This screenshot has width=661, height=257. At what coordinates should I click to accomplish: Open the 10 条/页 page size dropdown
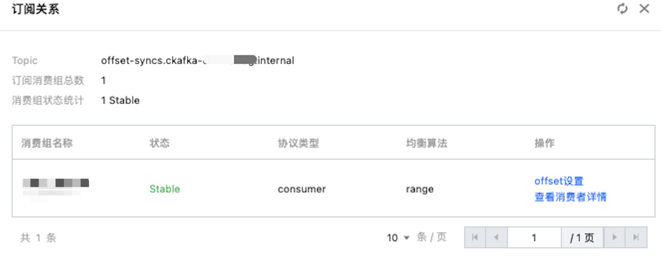(x=398, y=238)
